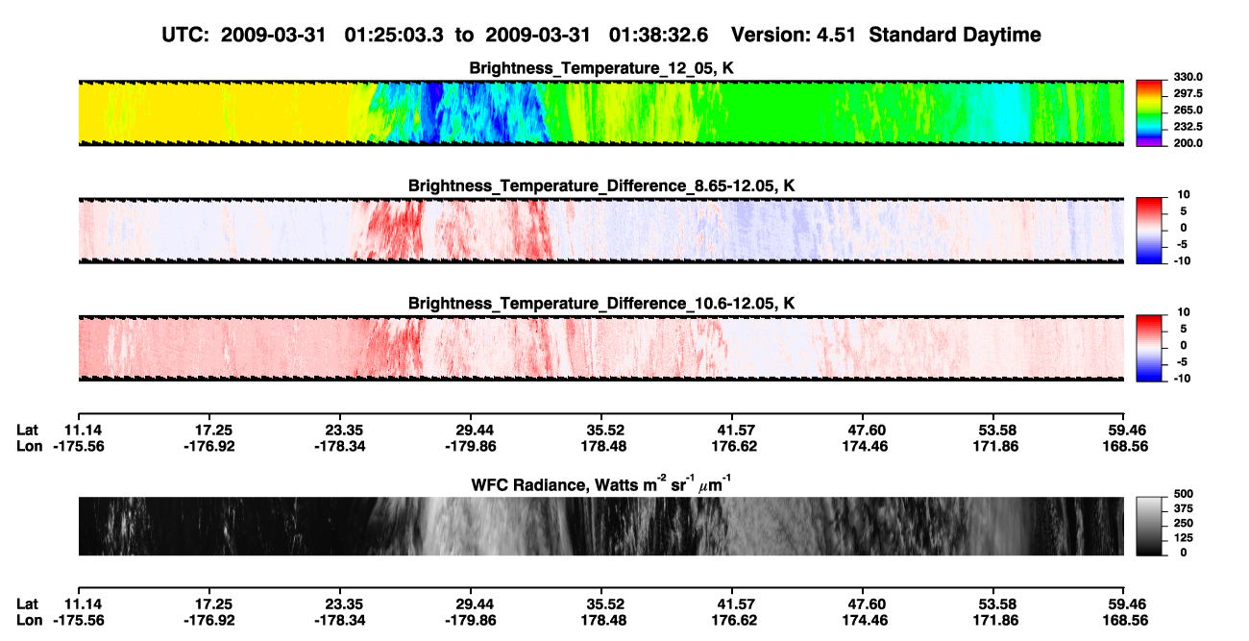Click the red-blue colorbar beside the 8.65-12.05 panel
This screenshot has height=641, width=1249.
[1149, 231]
